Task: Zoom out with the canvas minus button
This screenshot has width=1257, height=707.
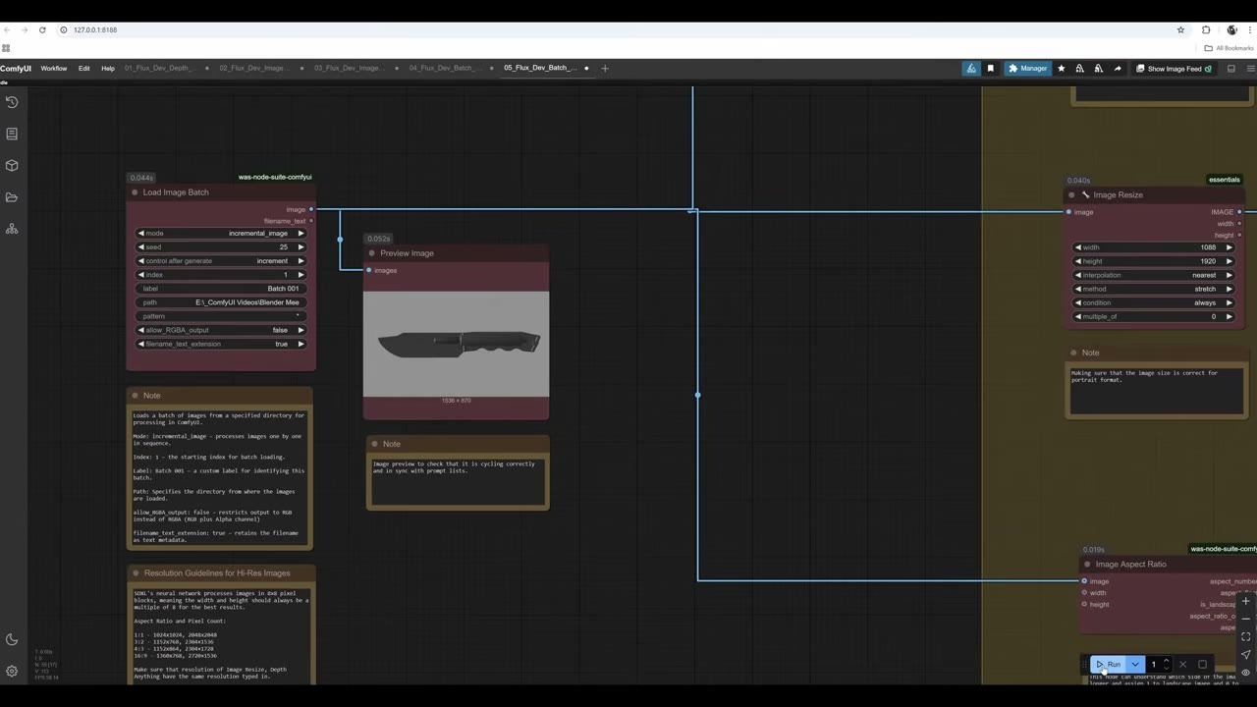Action: coord(1245,619)
